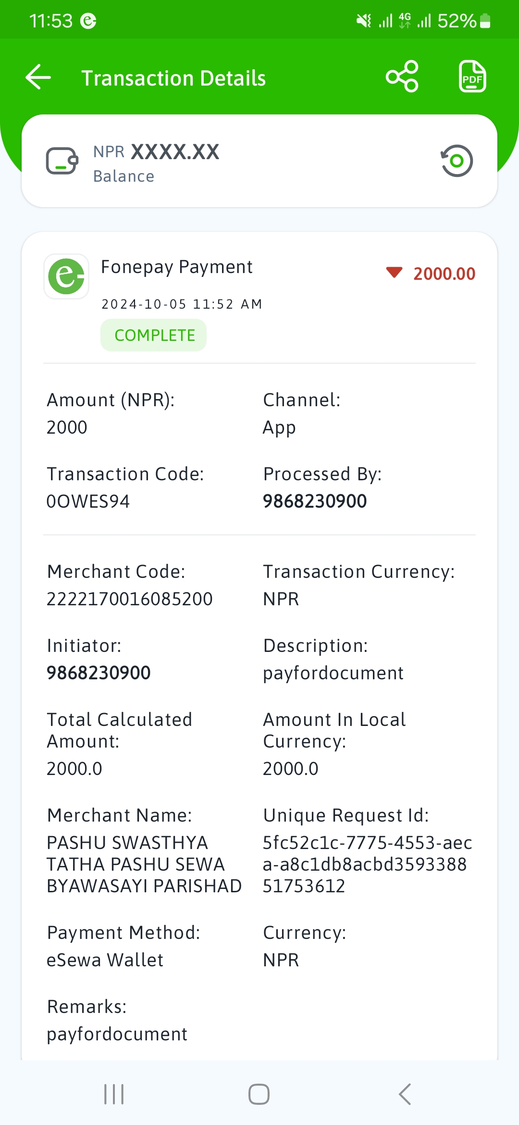The image size is (519, 1125).
Task: Tap the wallet balance icon
Action: pyautogui.click(x=62, y=161)
